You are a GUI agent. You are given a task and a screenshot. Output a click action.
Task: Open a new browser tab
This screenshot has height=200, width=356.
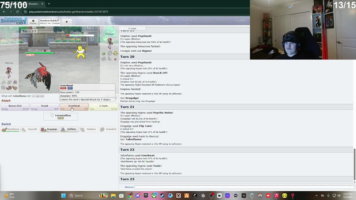49,4
